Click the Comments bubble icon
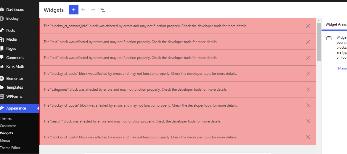The height and width of the screenshot is (154, 347). [2, 57]
